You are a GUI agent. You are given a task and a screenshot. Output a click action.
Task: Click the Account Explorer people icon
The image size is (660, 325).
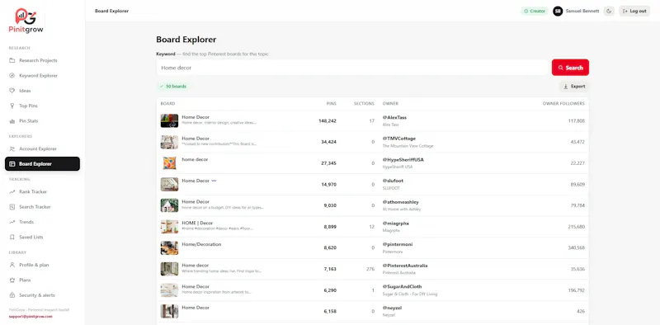click(x=12, y=148)
